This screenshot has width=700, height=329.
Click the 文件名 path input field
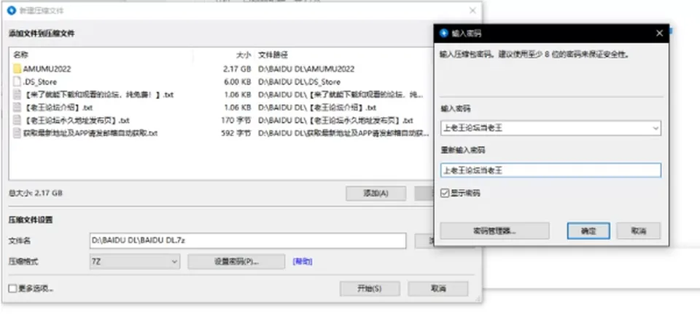248,240
